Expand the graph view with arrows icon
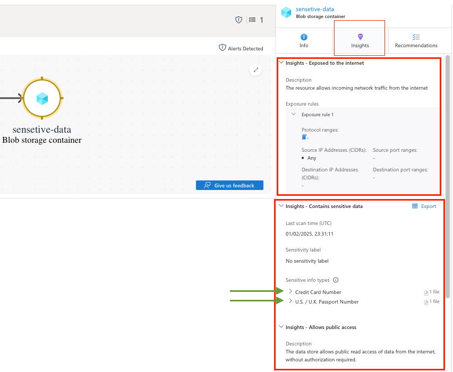This screenshot has width=453, height=372. pos(255,70)
